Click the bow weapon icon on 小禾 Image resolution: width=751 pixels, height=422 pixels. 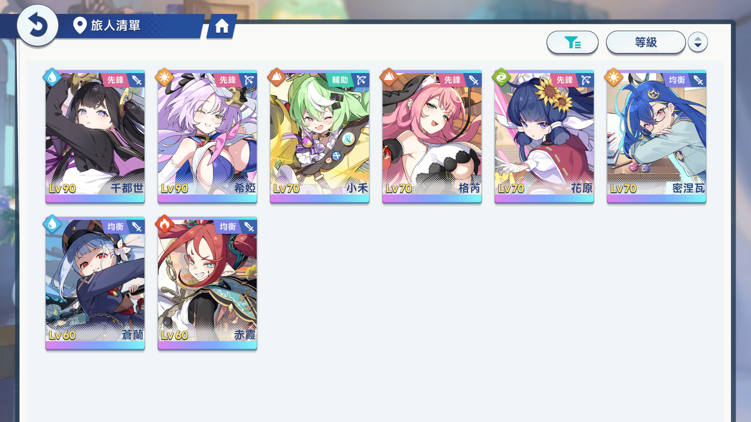pos(361,80)
